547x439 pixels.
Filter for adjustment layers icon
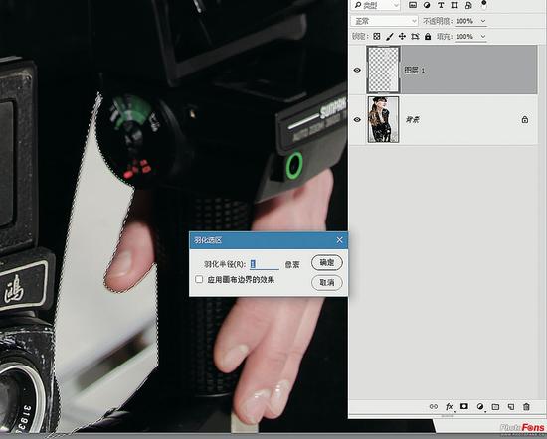coord(427,5)
